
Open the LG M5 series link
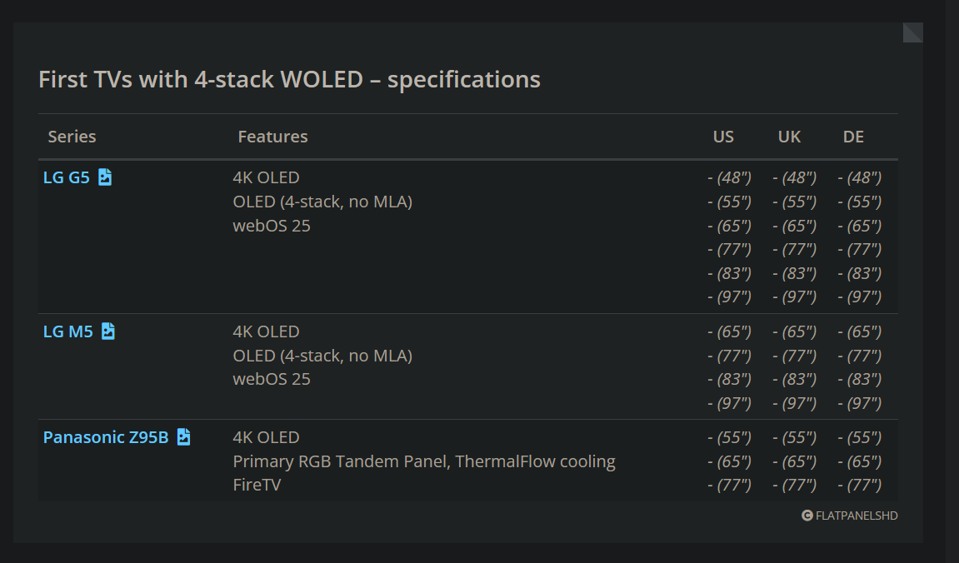[68, 331]
